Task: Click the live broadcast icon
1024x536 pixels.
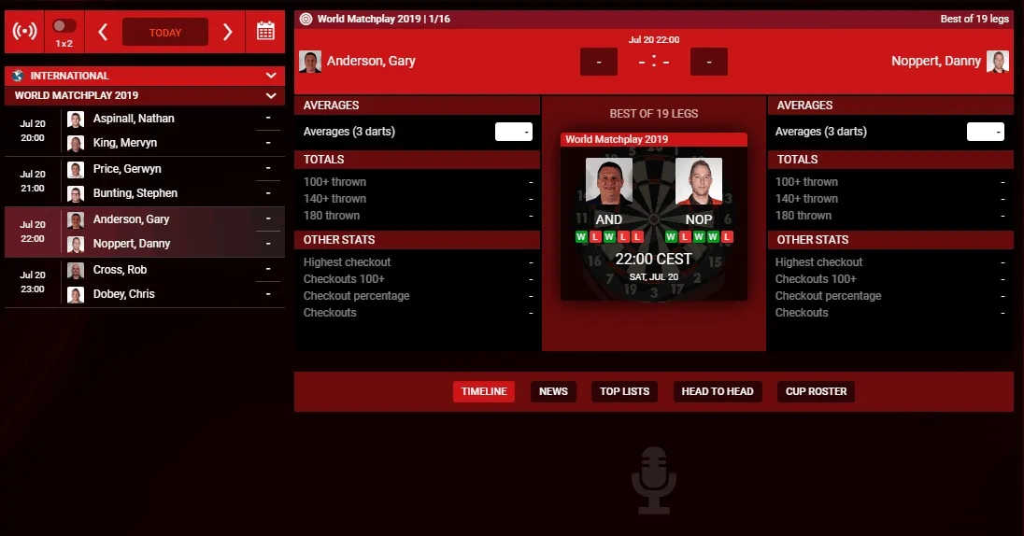Action: coord(25,32)
